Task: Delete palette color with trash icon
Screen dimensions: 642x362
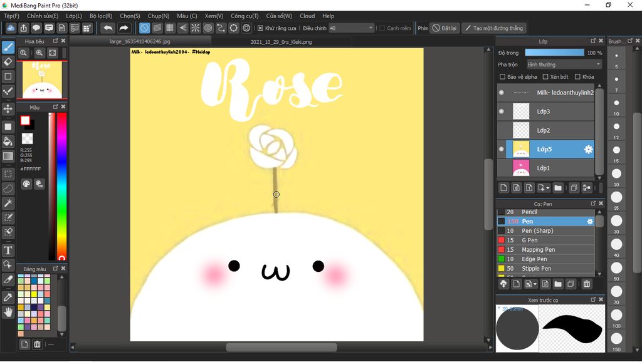Action: point(37,344)
